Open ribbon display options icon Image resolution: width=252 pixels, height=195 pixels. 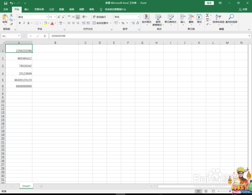[220, 3]
